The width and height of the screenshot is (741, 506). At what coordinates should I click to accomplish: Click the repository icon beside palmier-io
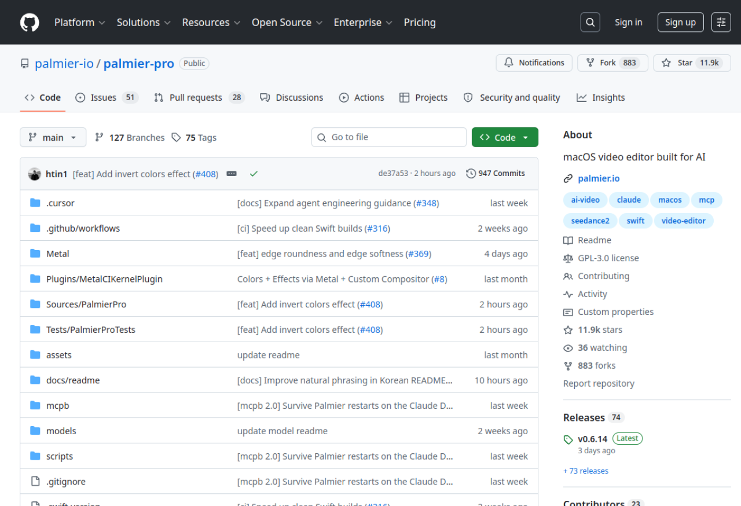tap(25, 64)
